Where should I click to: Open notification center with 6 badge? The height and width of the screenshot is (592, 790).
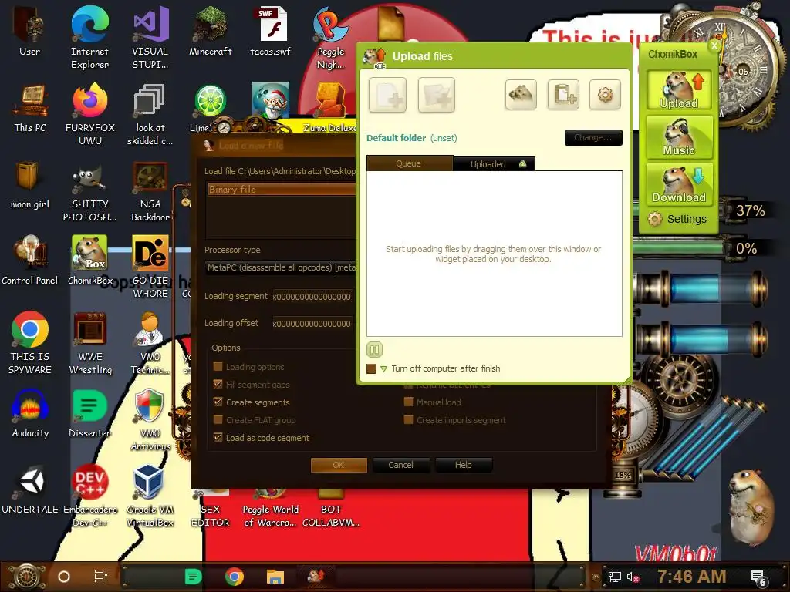coord(758,577)
